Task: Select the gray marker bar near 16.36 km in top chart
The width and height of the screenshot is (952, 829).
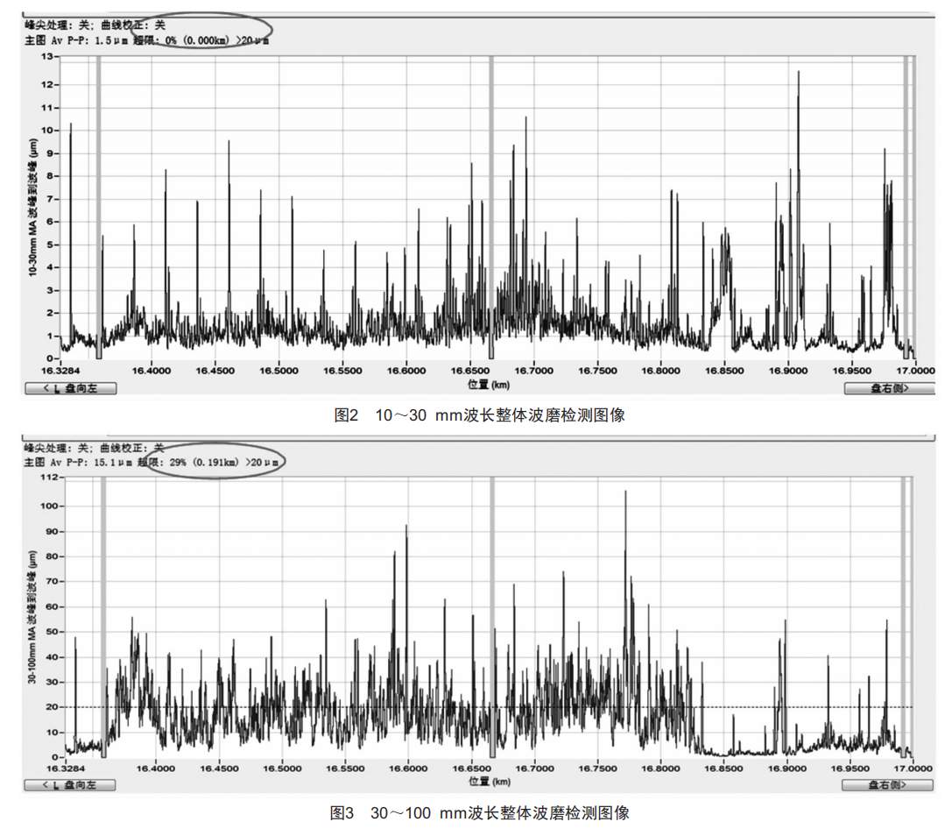Action: tap(98, 206)
